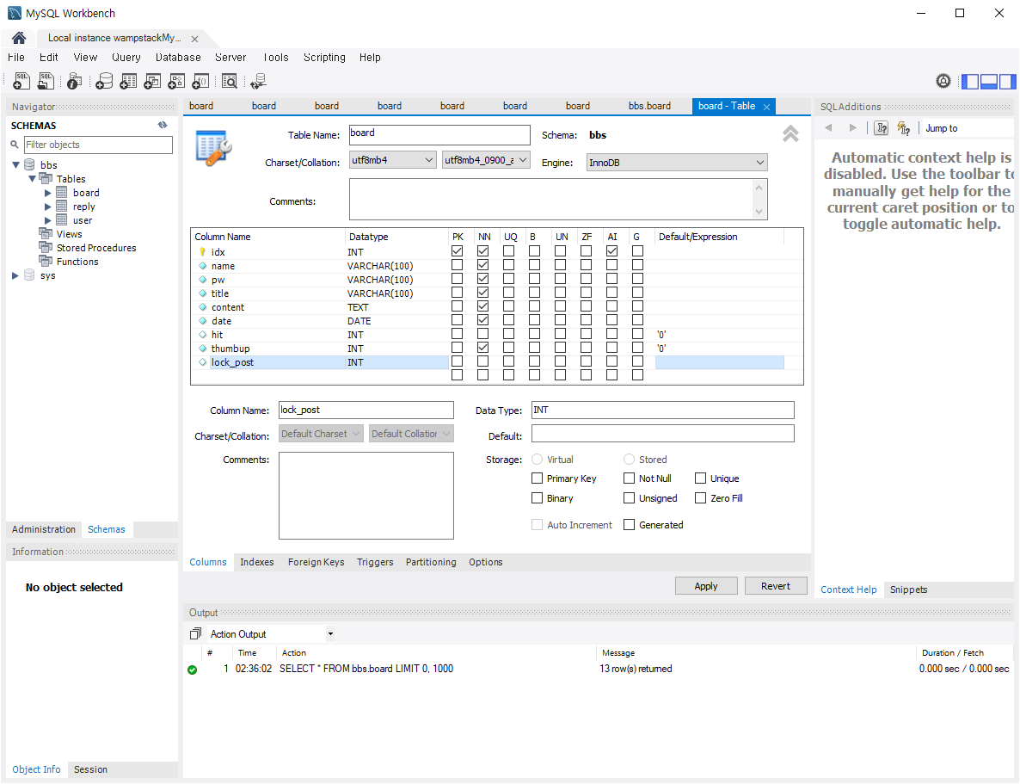Expand the user table node

click(47, 220)
